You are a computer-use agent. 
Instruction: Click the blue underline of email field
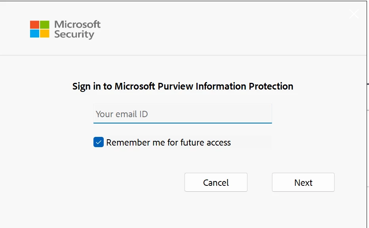pos(183,123)
